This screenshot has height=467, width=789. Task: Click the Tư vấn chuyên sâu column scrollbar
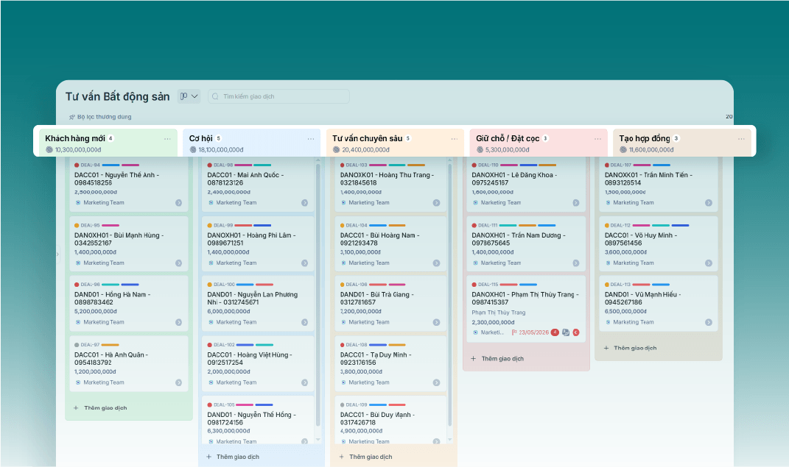(x=450, y=295)
